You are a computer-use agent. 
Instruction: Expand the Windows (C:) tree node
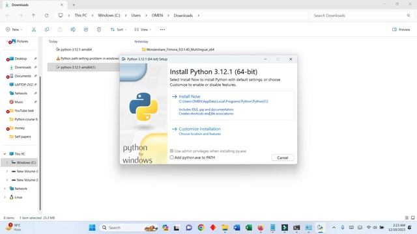pos(7,162)
